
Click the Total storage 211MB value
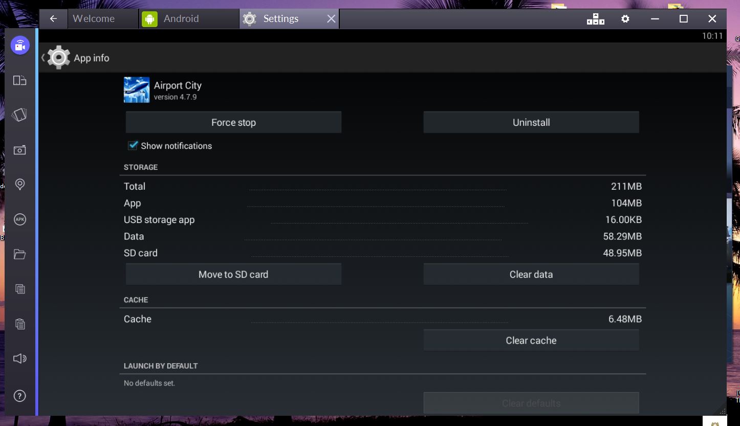click(626, 186)
